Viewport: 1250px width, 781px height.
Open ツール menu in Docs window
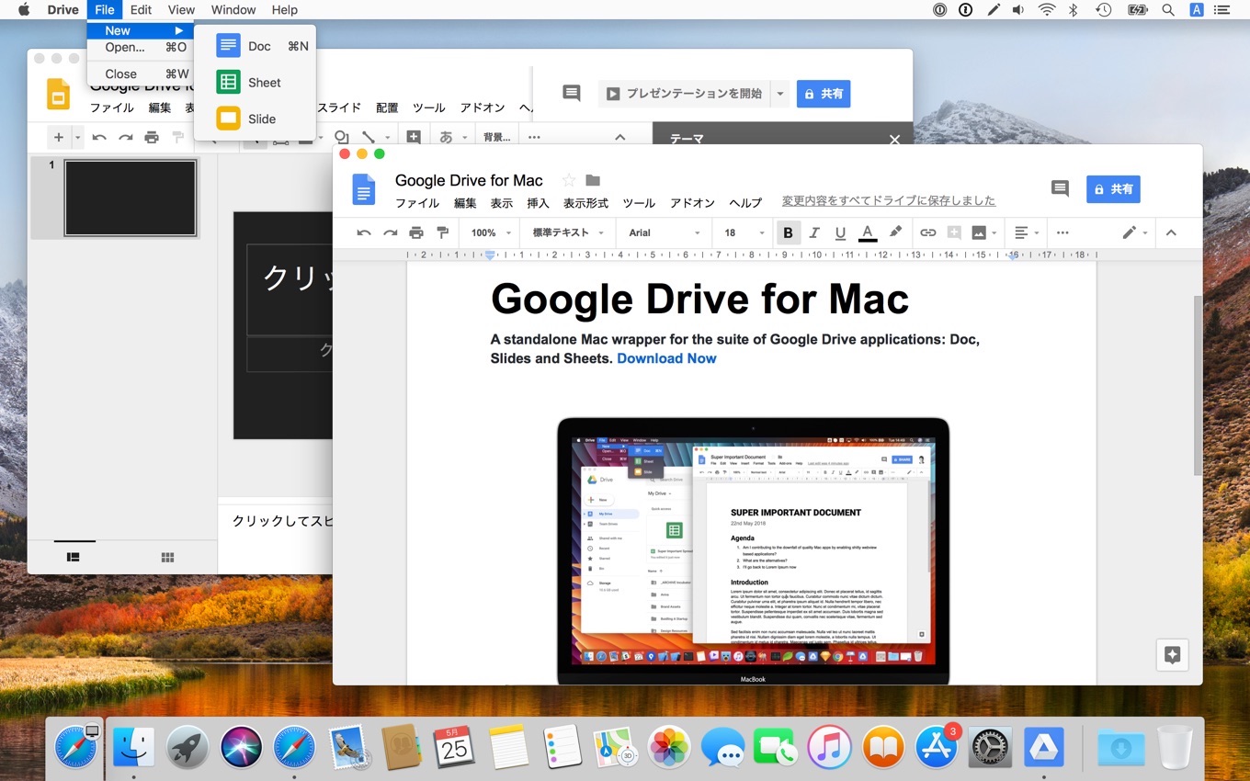pyautogui.click(x=639, y=203)
